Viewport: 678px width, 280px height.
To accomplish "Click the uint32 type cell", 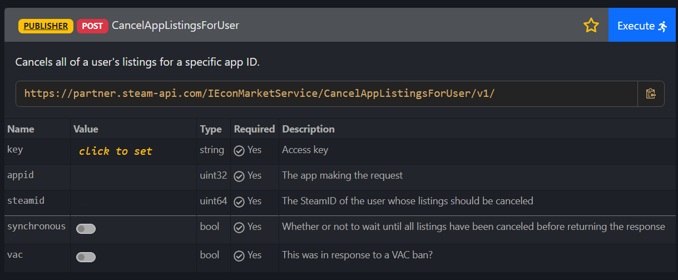I will point(214,175).
